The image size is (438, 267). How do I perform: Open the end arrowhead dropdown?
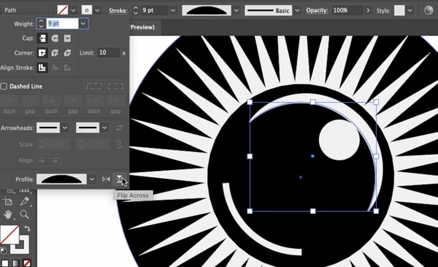coord(104,128)
